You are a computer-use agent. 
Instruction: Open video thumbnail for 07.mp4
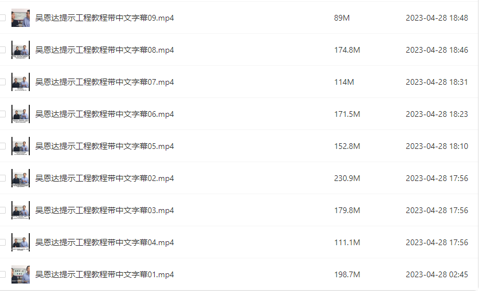coord(20,82)
